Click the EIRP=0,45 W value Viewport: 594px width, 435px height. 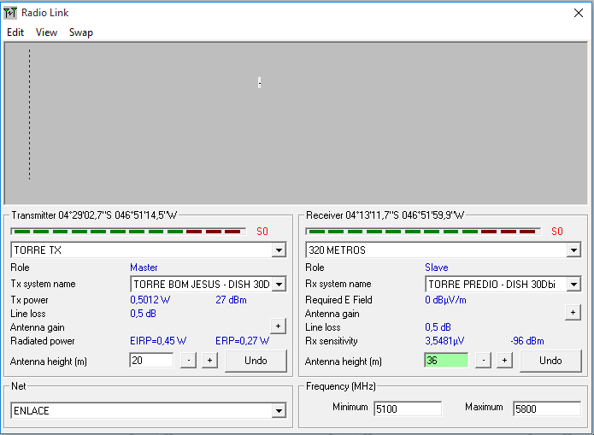pos(158,341)
